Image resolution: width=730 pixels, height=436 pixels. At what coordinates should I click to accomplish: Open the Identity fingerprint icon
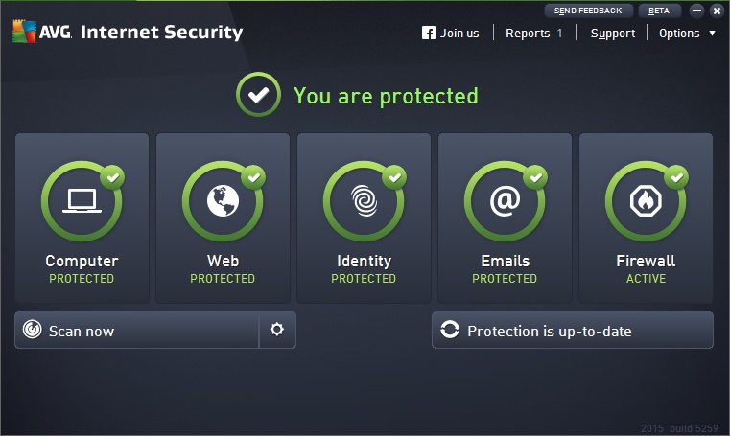pos(364,200)
